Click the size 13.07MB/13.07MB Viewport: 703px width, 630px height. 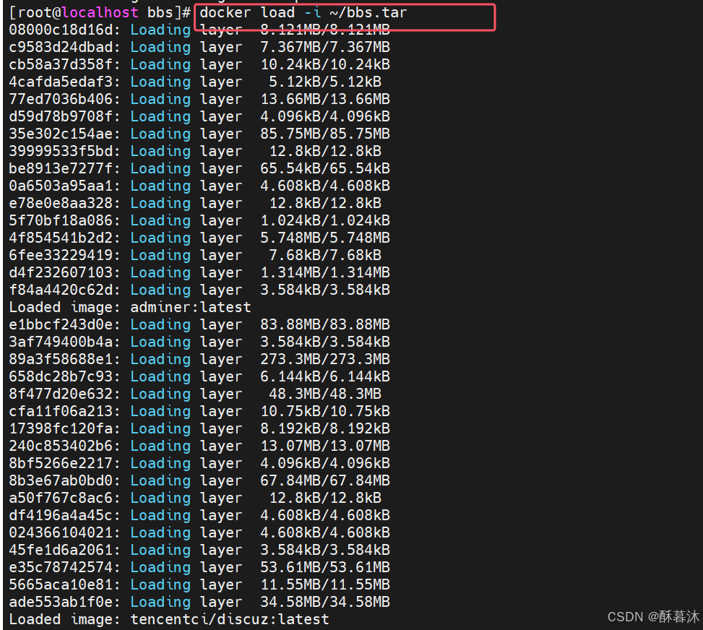[325, 446]
